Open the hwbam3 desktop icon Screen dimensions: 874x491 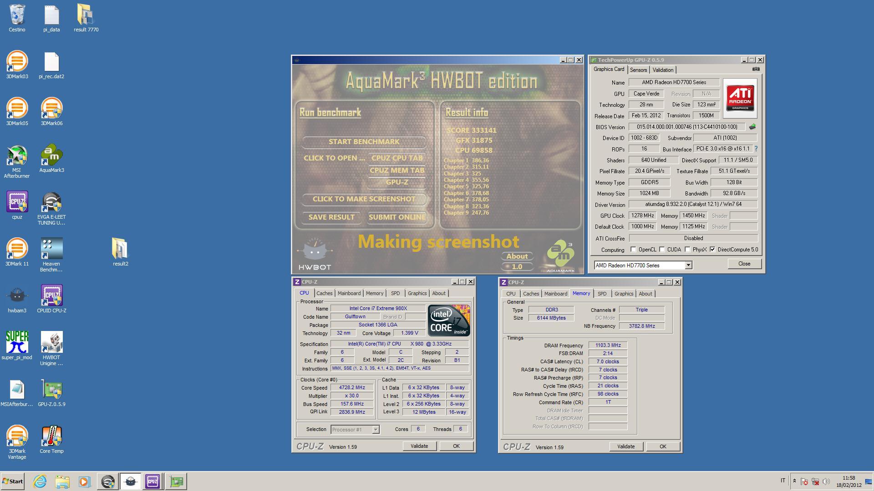(17, 299)
